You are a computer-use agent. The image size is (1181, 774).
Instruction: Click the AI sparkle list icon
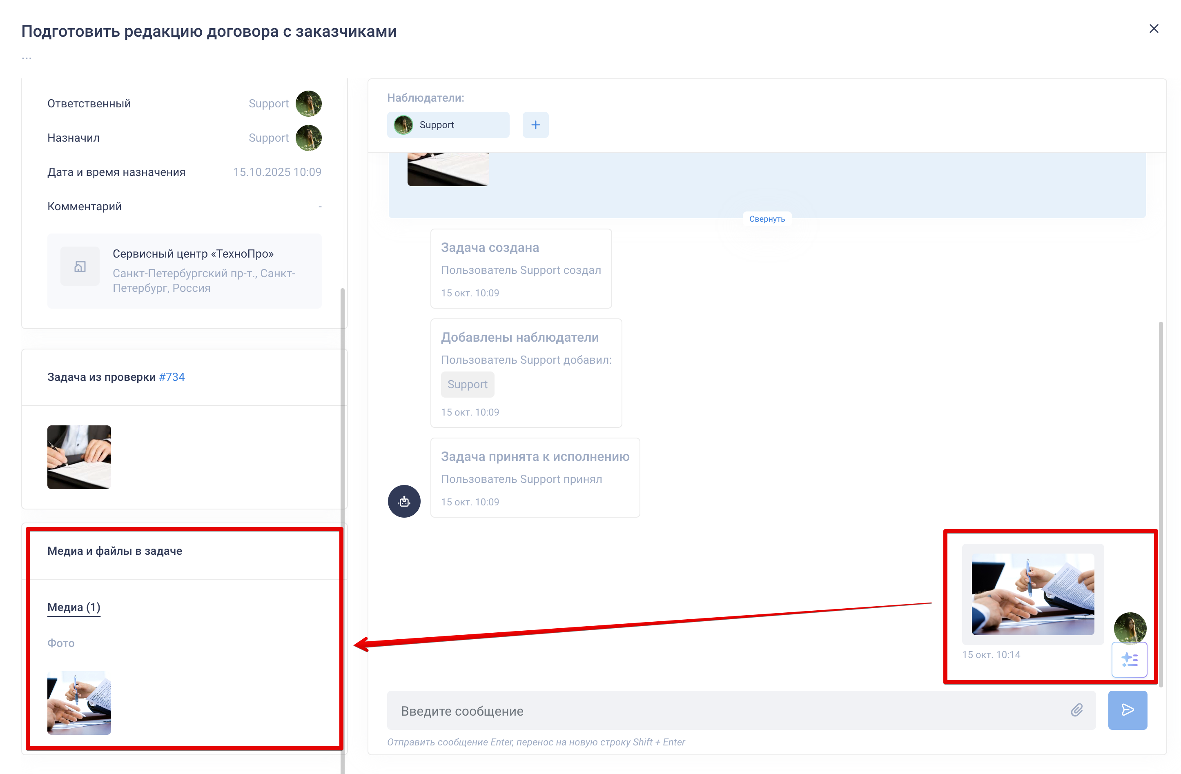click(x=1130, y=659)
